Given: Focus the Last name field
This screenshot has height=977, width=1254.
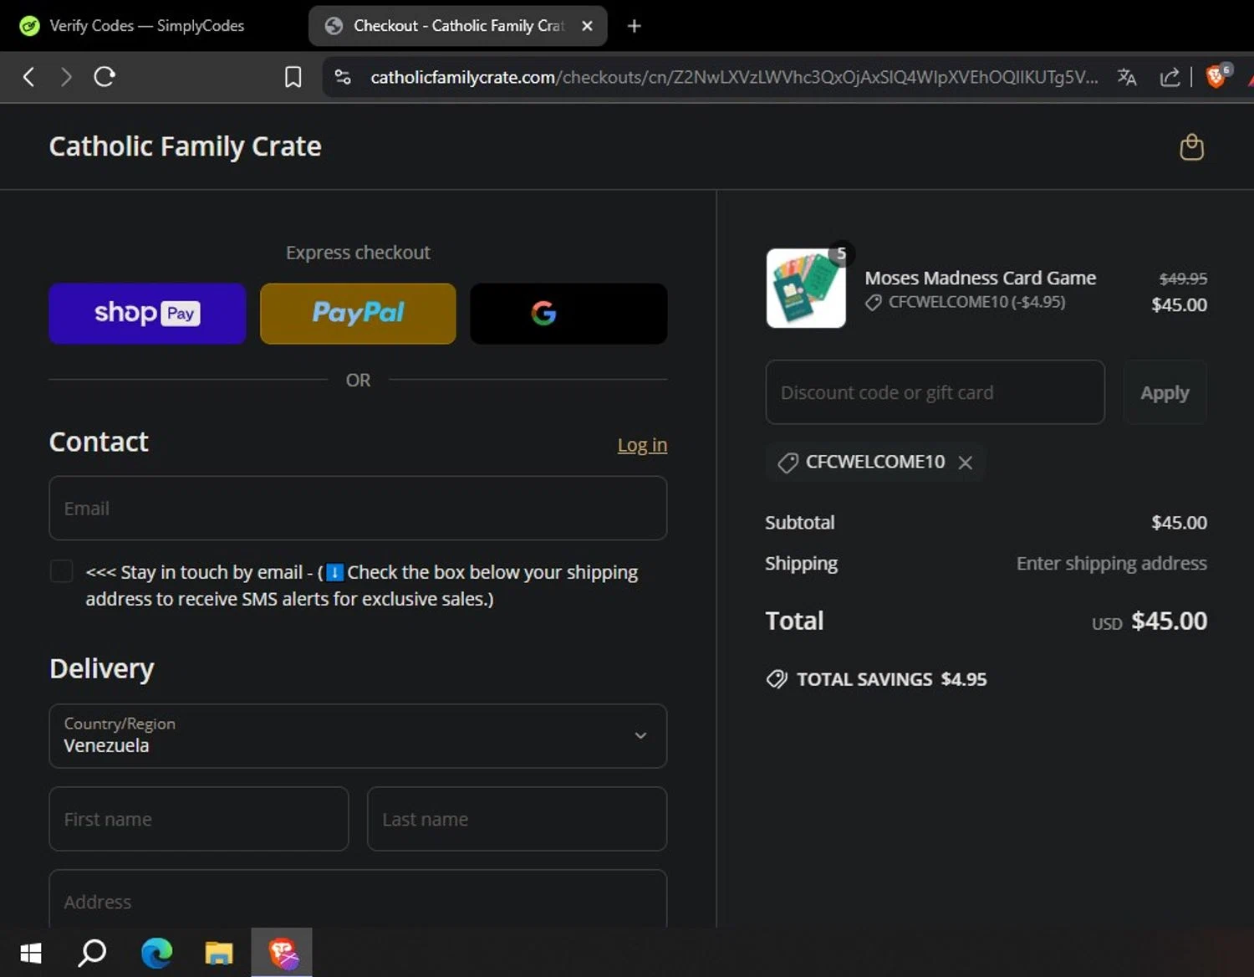Looking at the screenshot, I should click(517, 819).
